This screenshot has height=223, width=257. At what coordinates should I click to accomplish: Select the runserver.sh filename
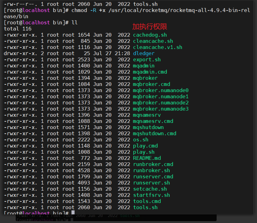click(x=151, y=183)
